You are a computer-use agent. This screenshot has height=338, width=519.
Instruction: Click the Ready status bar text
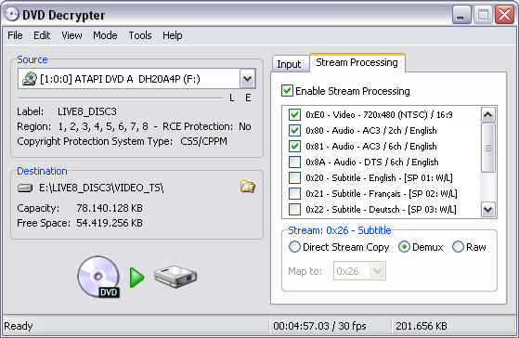19,326
